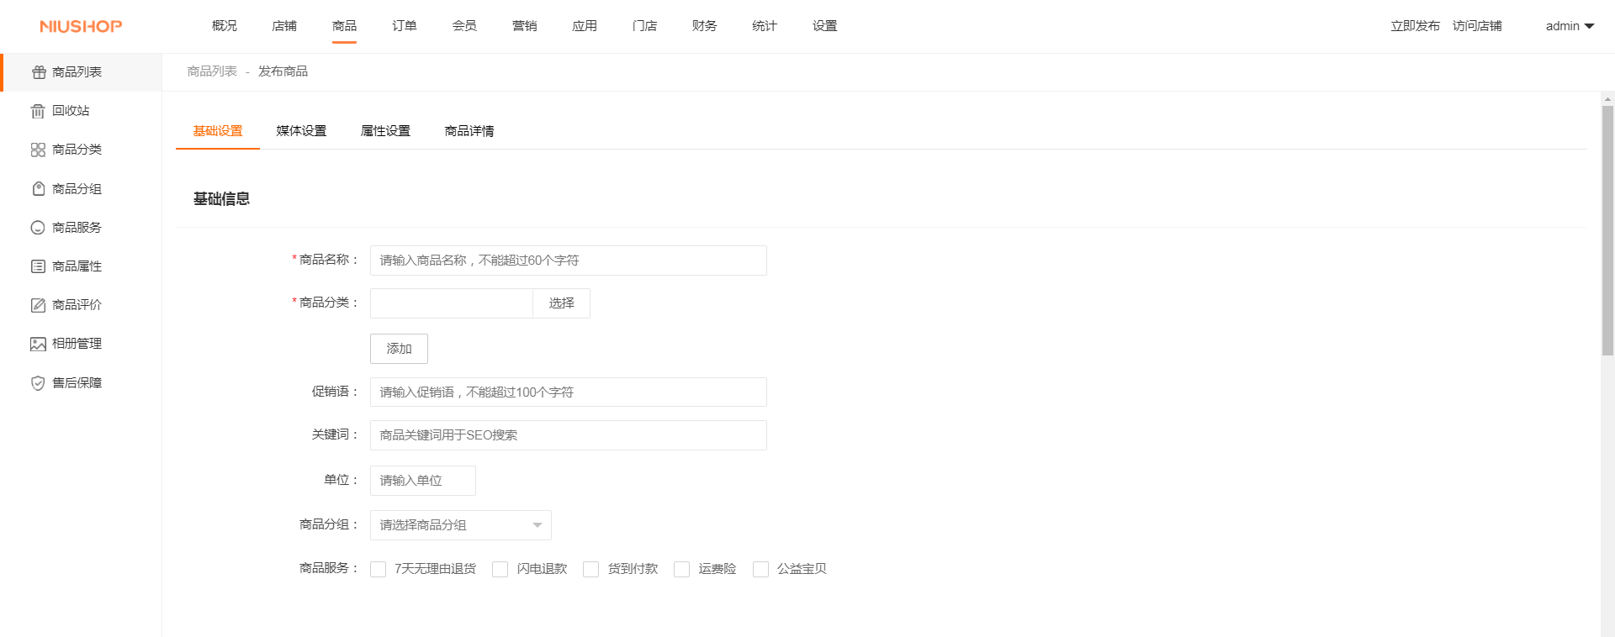Tick the 货到付款 checkbox
Screen dimensions: 1615x637
(x=591, y=570)
